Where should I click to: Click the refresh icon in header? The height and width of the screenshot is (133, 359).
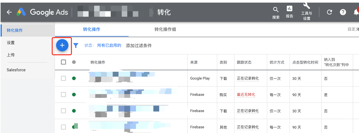[x=329, y=12]
